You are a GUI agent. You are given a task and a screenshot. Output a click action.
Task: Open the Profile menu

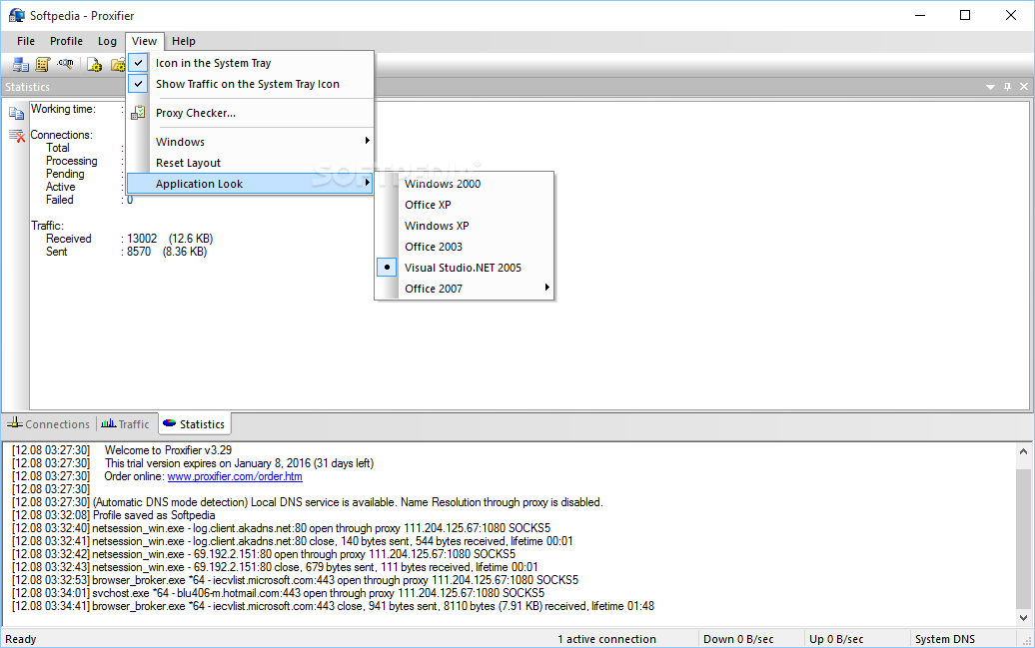coord(66,41)
